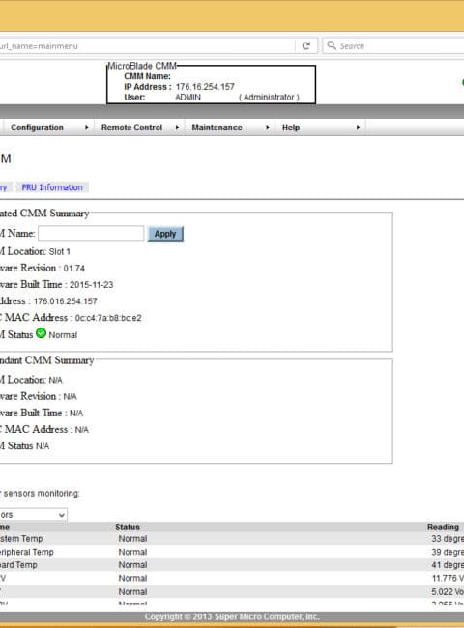Click the 11.776 reading value

coord(448,579)
